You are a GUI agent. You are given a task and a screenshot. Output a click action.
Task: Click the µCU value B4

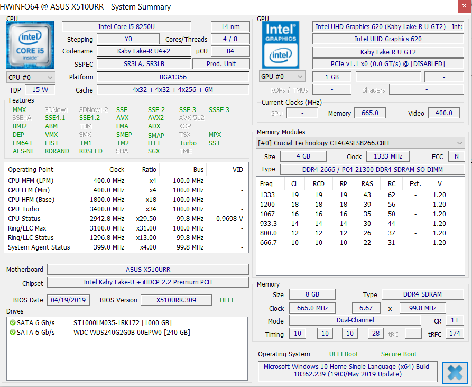pyautogui.click(x=230, y=51)
